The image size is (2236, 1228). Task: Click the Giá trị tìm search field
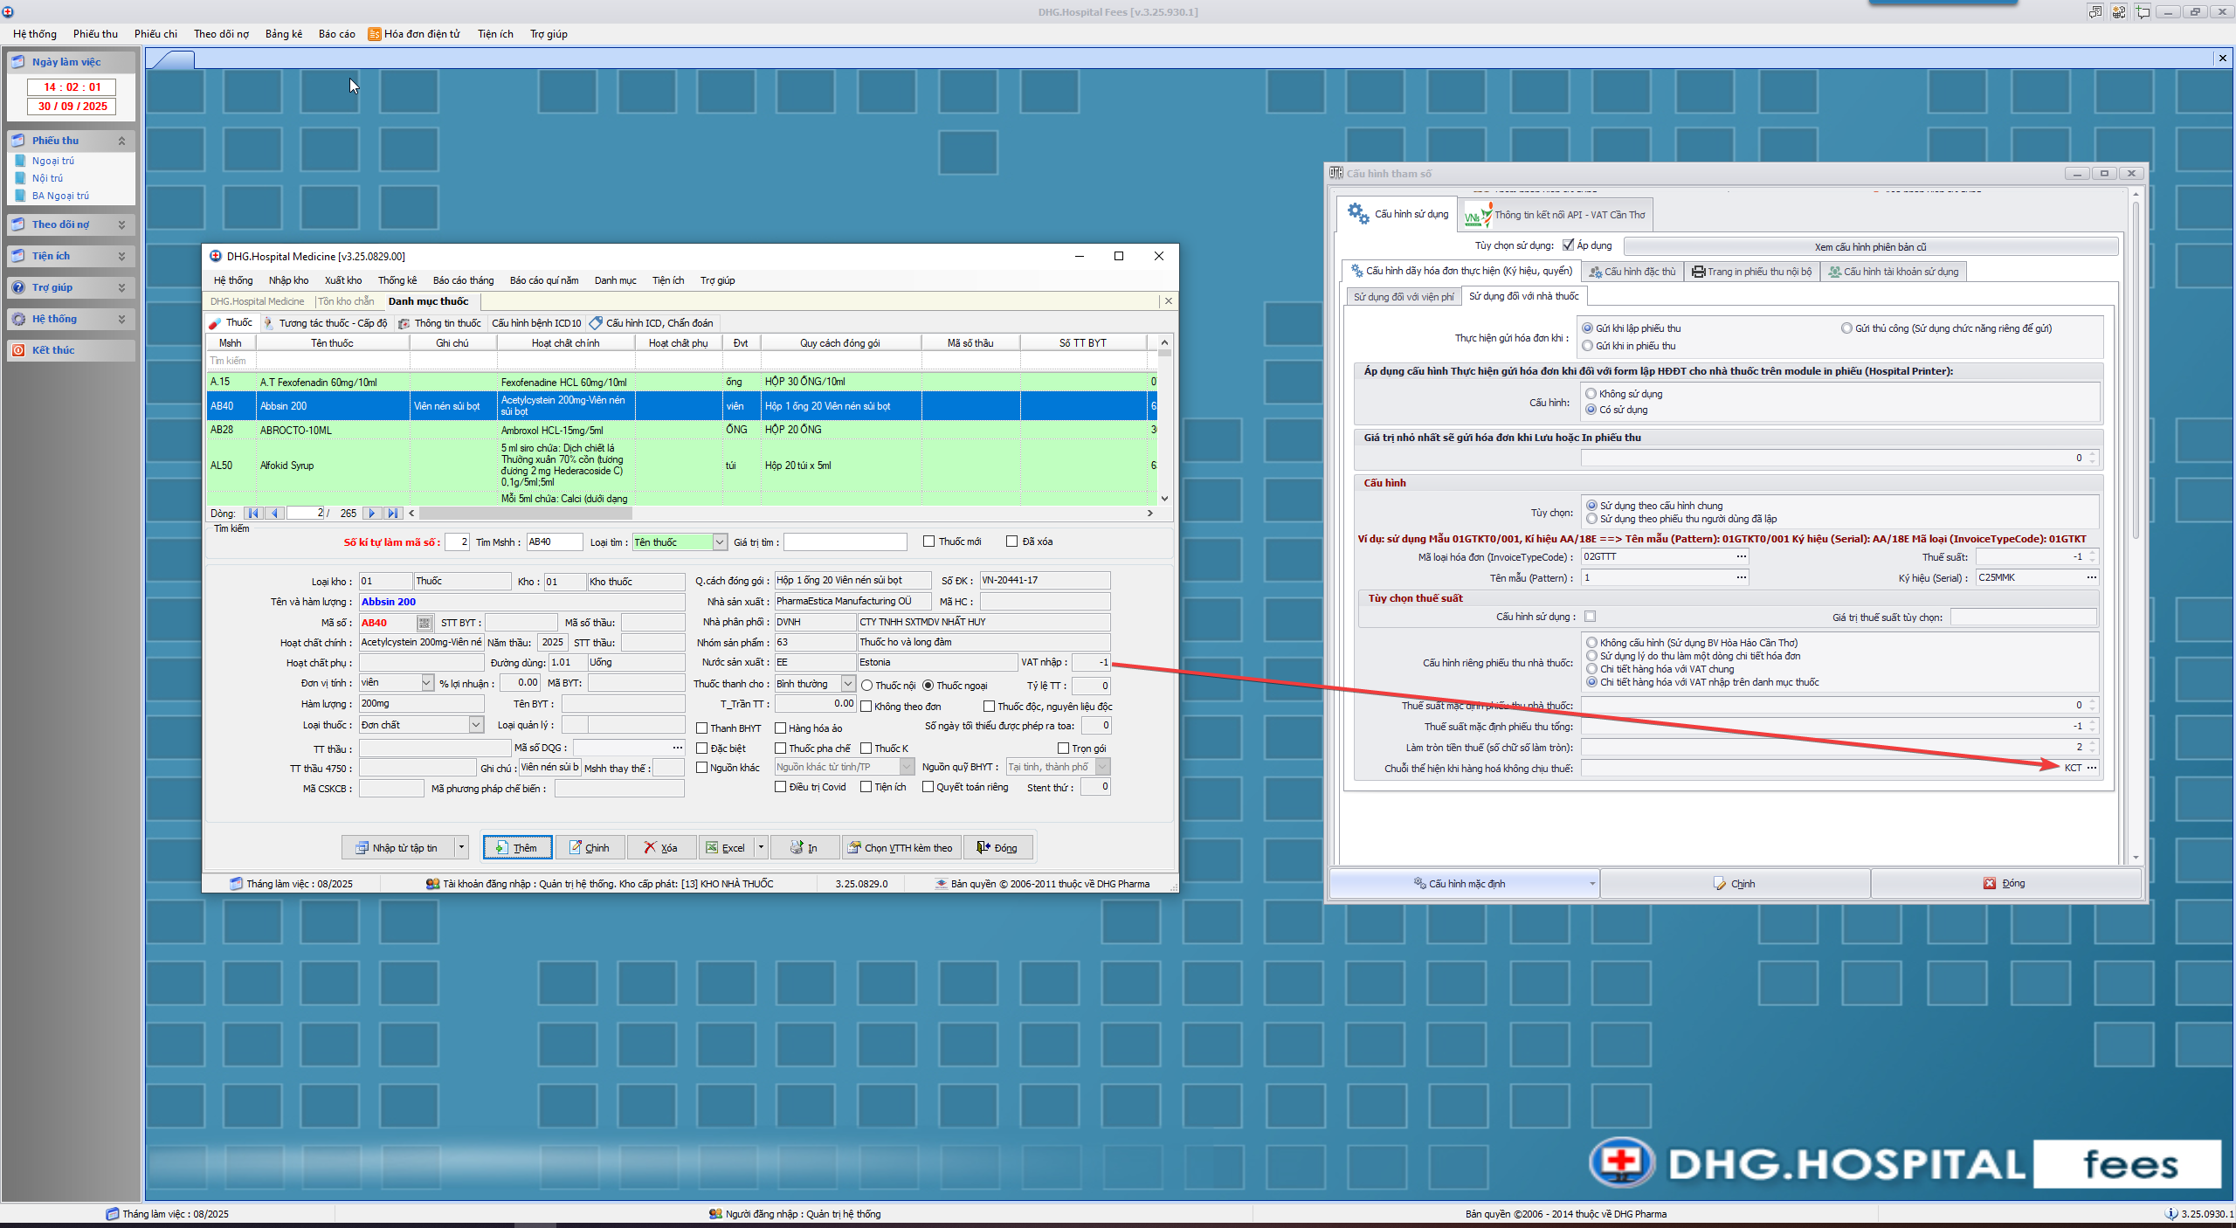(x=844, y=542)
